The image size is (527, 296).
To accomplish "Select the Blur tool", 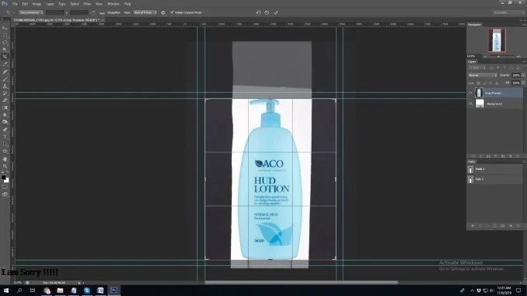I will tap(5, 115).
